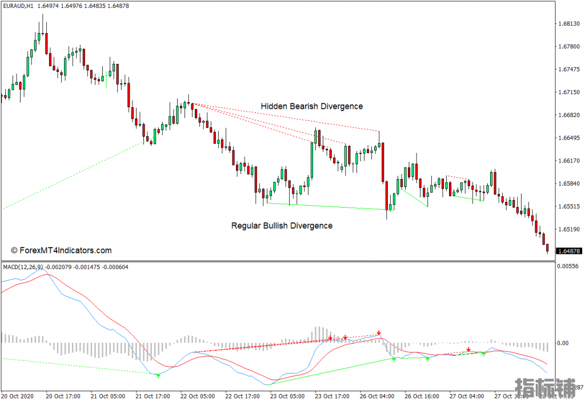Viewport: 585px width, 402px height.
Task: Click the green up arrow near 21 Oct 17:00
Action: pos(158,376)
